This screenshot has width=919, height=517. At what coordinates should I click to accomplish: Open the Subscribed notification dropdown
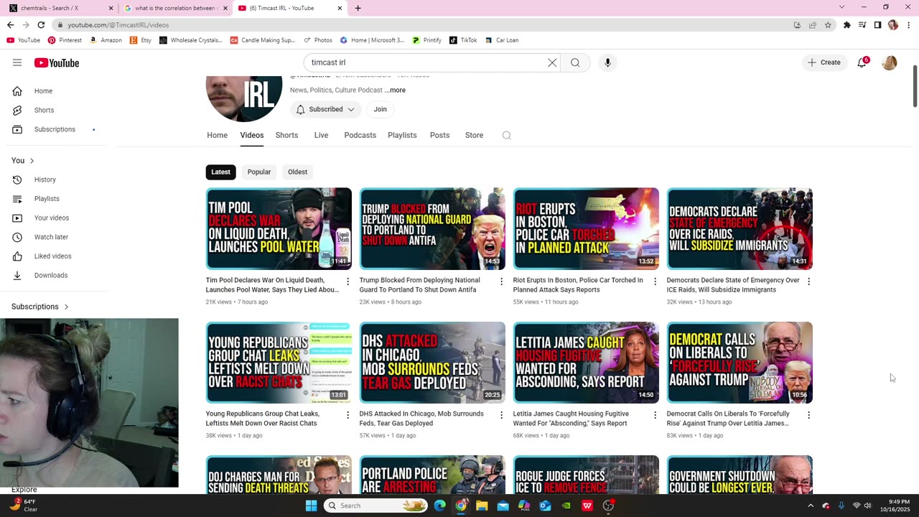point(325,109)
